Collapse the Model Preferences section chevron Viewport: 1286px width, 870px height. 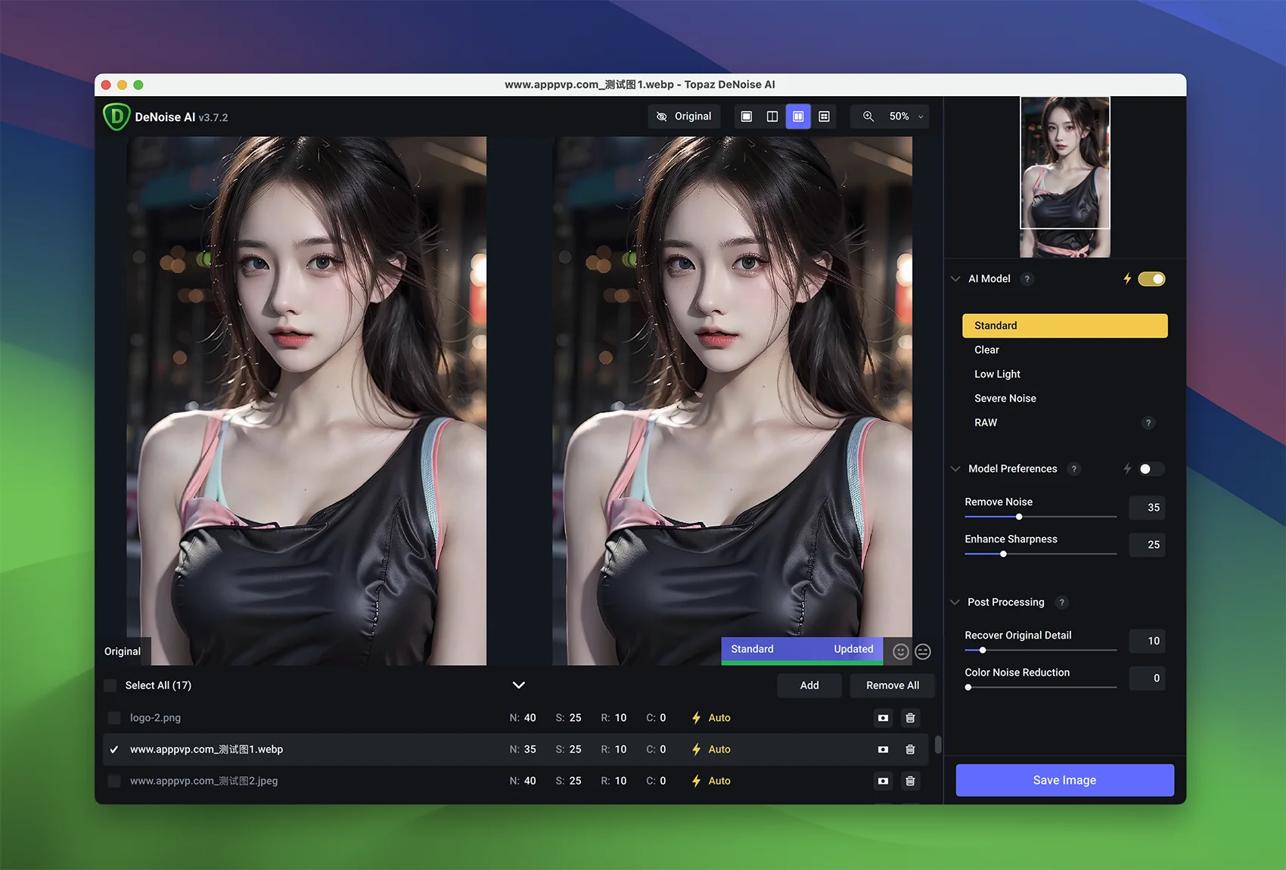[955, 469]
